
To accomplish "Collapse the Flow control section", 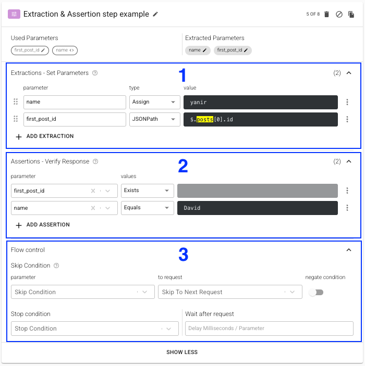I will (349, 250).
